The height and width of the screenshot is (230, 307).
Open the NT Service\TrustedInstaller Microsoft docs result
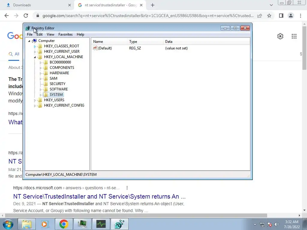click(x=99, y=196)
